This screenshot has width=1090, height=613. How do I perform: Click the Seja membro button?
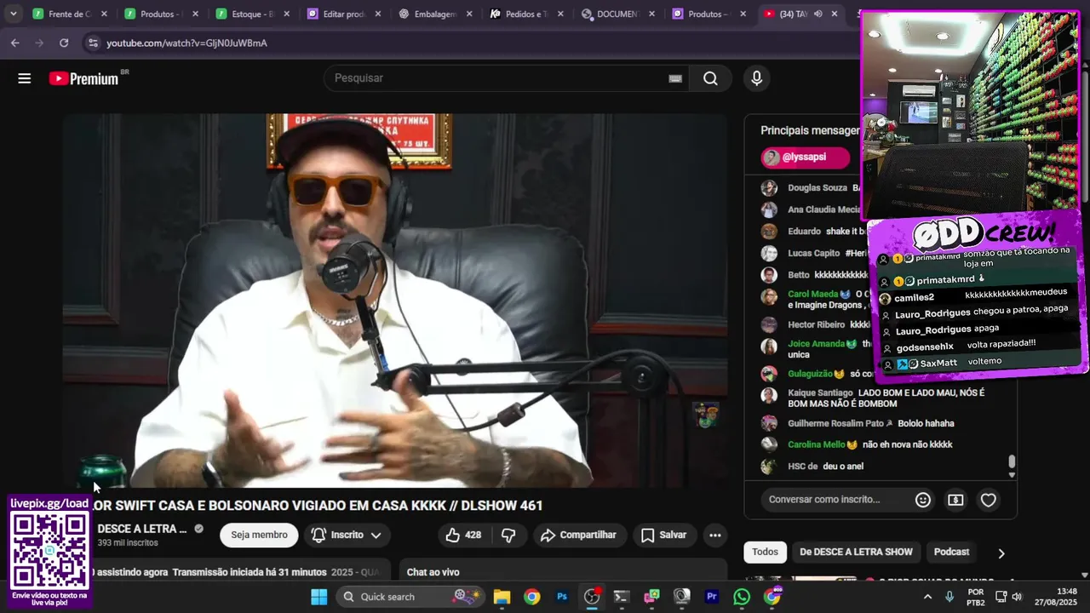click(x=259, y=535)
